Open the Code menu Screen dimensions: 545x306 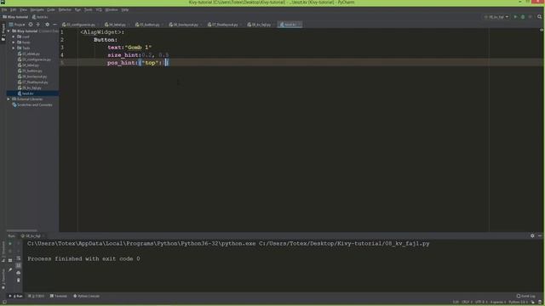(x=51, y=9)
